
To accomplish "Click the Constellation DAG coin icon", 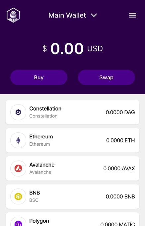I will [18, 112].
